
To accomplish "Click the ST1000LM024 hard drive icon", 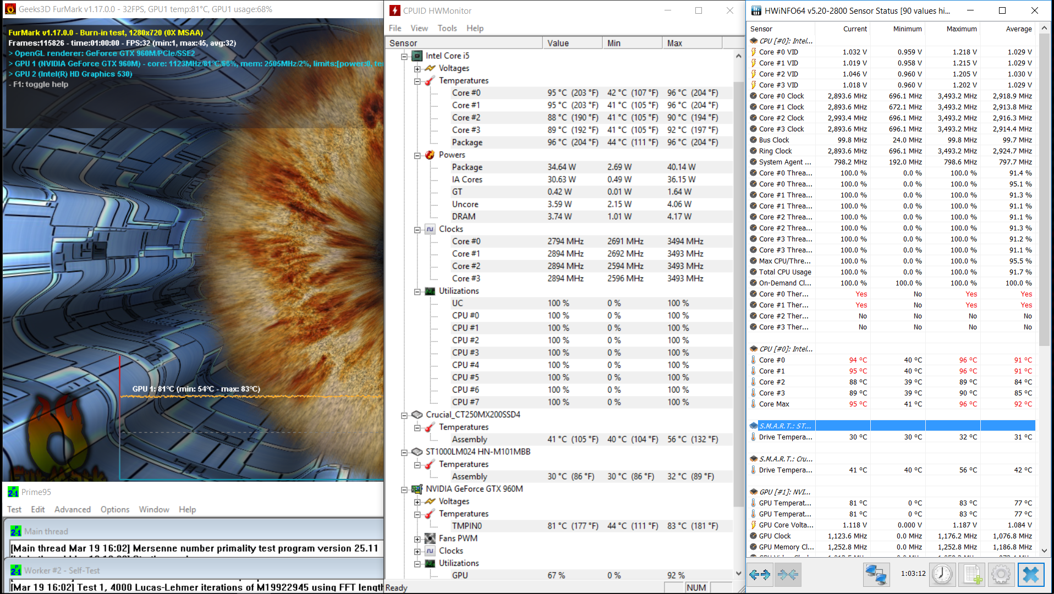I will point(418,452).
